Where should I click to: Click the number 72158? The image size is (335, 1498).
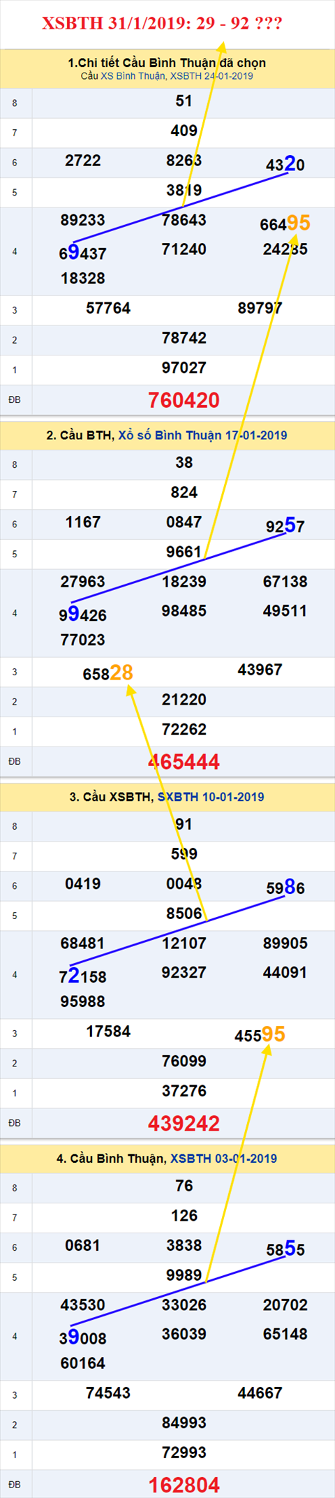click(x=83, y=976)
